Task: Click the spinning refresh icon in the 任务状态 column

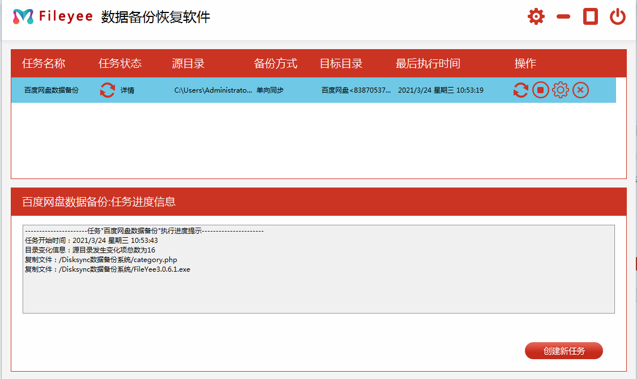Action: (106, 89)
